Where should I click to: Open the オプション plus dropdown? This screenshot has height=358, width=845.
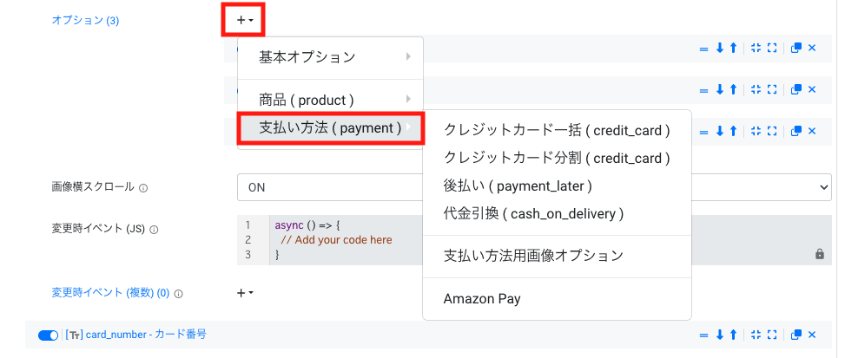pos(243,21)
